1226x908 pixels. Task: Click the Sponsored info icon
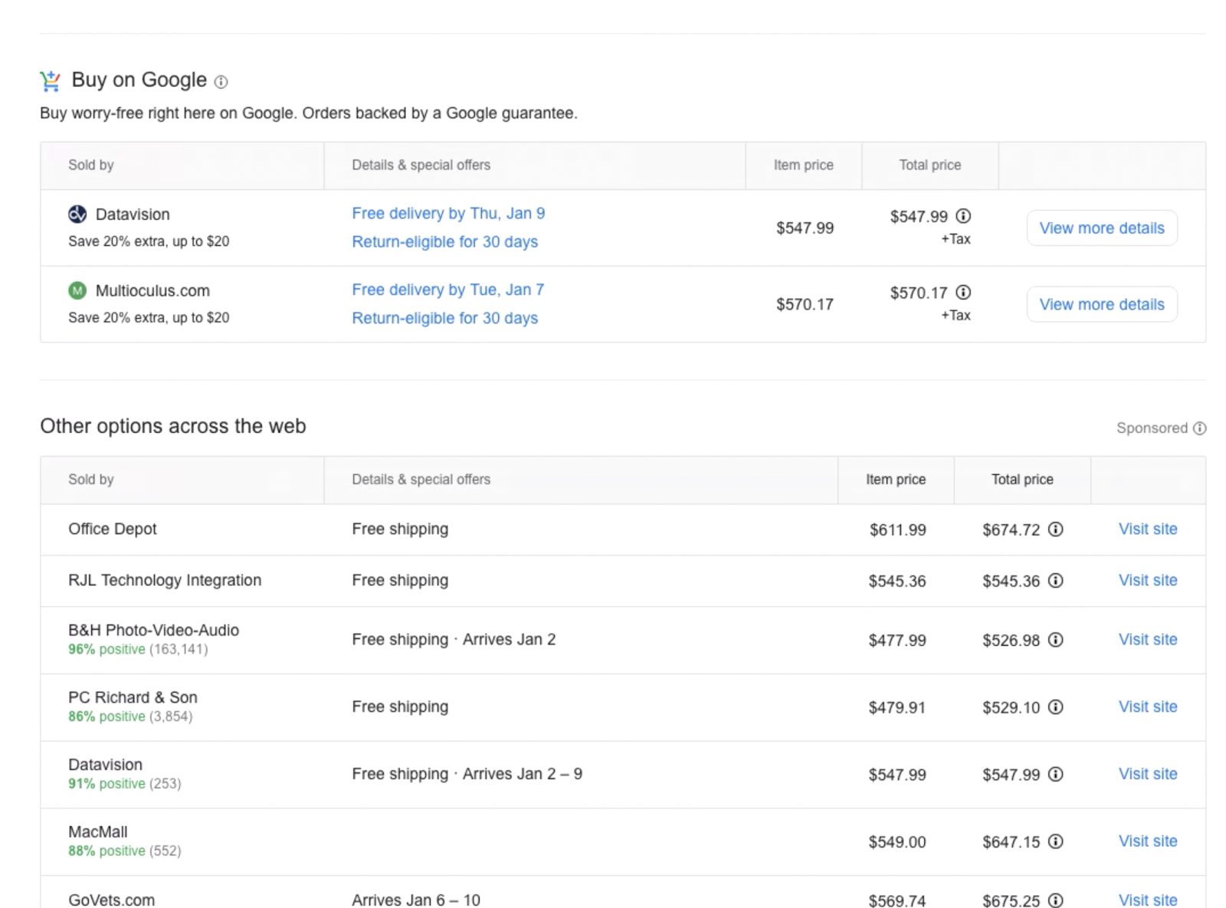point(1200,428)
